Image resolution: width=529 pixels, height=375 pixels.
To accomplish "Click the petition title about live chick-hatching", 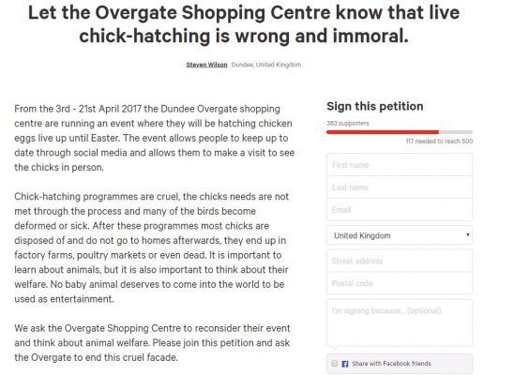I will pyautogui.click(x=244, y=24).
